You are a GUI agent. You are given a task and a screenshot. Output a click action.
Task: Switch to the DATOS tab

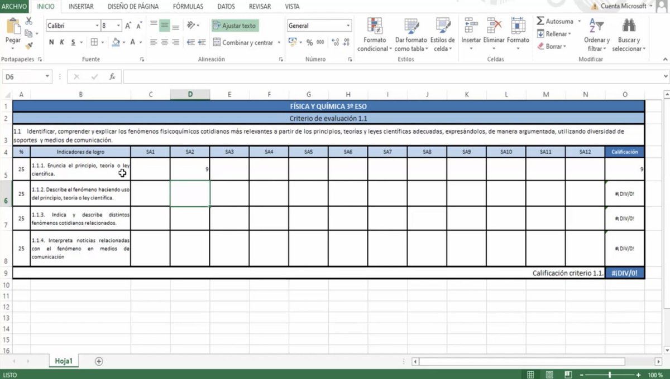click(226, 7)
